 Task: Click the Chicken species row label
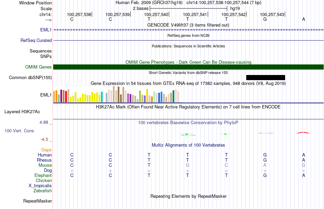coord(44,180)
